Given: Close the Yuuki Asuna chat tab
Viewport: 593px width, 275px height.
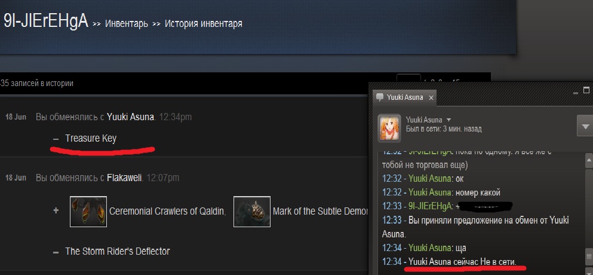Looking at the screenshot, I should tap(431, 97).
